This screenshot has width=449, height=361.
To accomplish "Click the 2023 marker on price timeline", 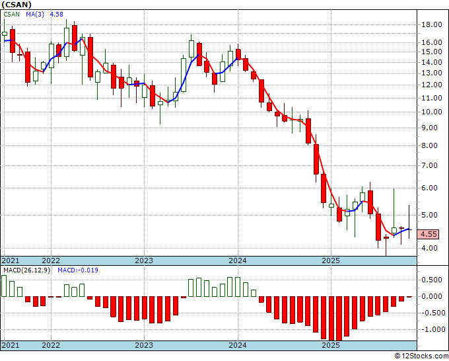I will coord(144,261).
